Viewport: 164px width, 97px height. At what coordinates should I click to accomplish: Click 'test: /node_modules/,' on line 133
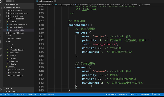[100, 44]
